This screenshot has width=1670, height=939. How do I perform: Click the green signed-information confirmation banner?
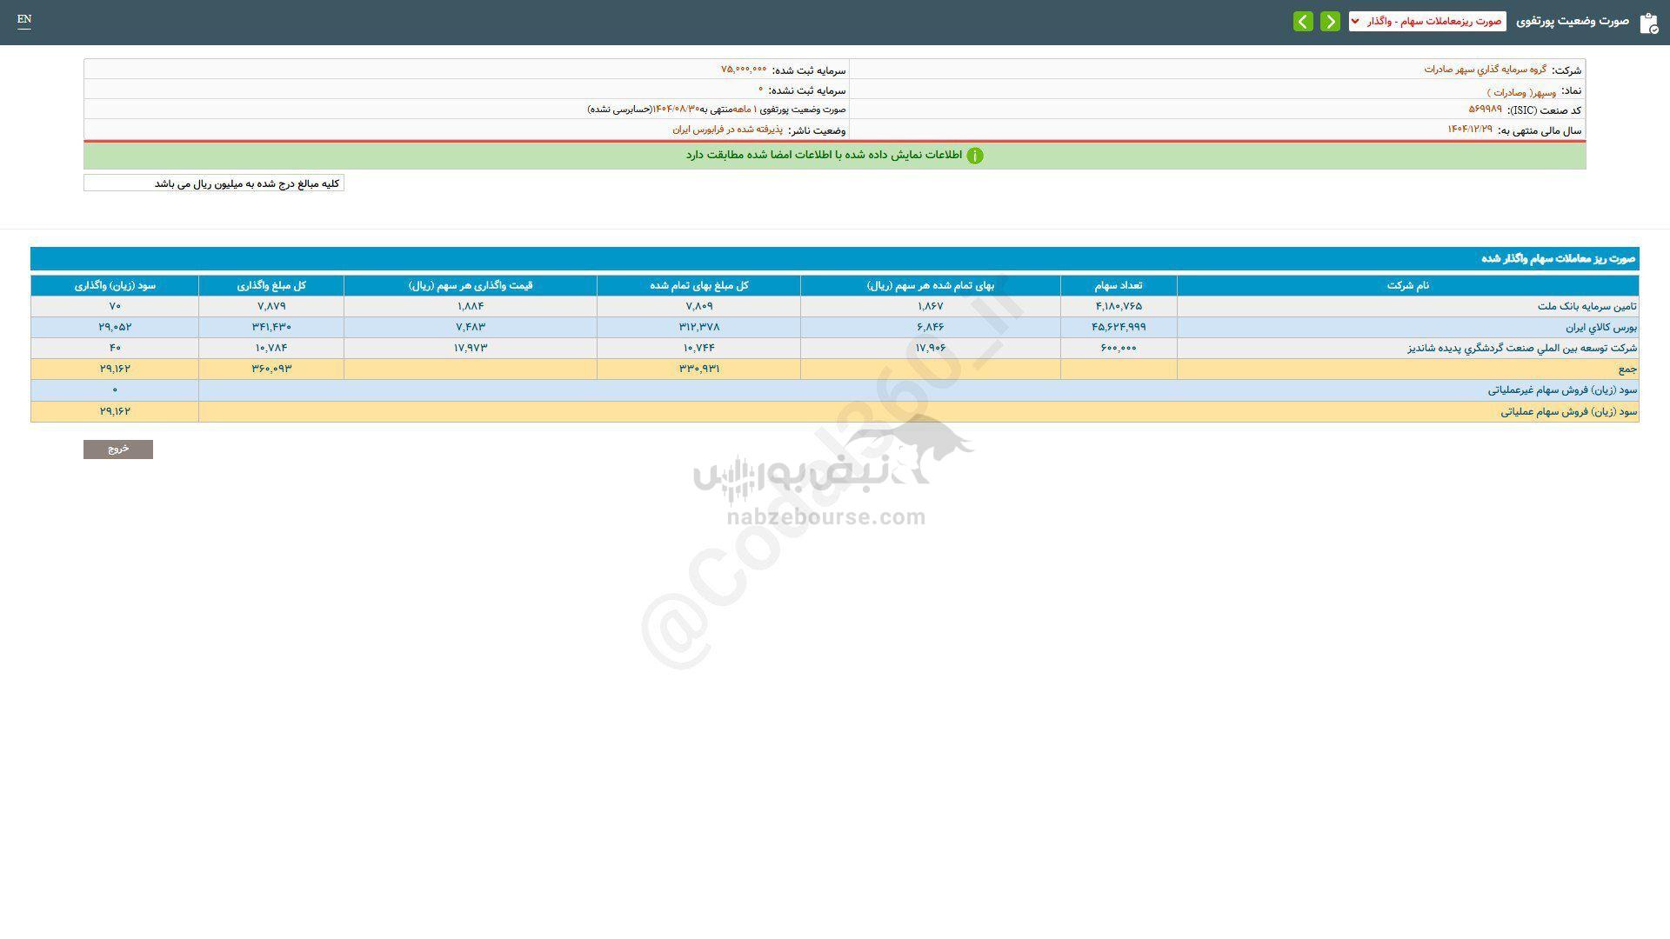pos(823,155)
